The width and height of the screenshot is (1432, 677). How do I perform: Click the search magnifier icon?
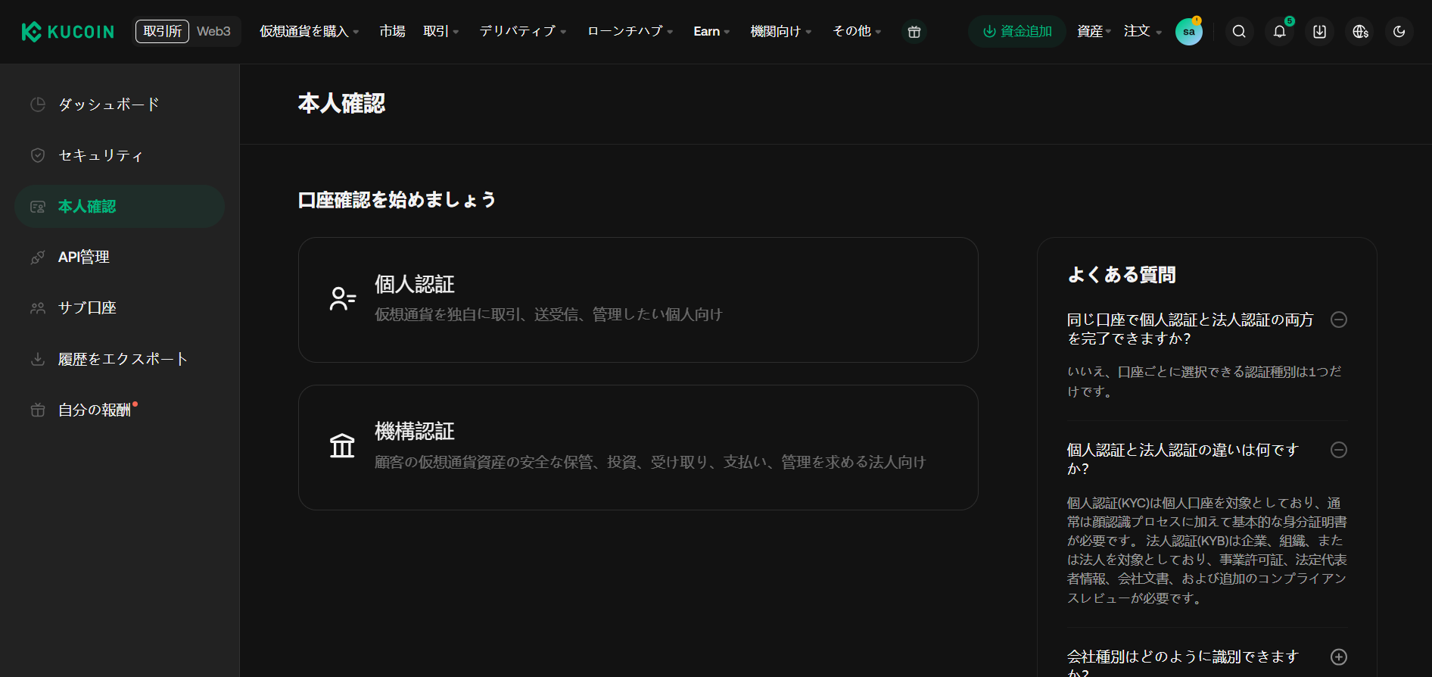click(1239, 32)
